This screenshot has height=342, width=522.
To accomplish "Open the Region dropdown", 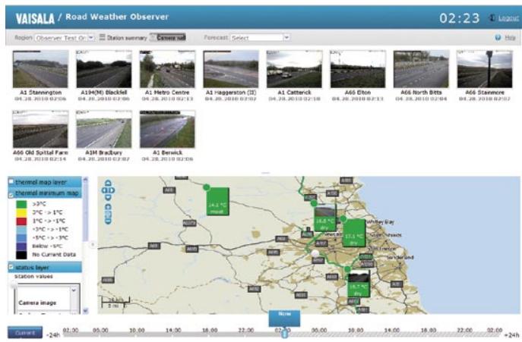I will tap(90, 36).
